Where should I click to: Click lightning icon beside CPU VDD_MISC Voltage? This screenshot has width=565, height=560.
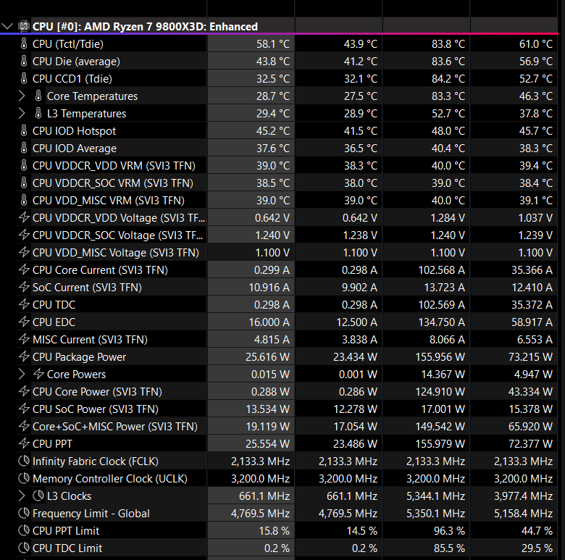pos(24,252)
